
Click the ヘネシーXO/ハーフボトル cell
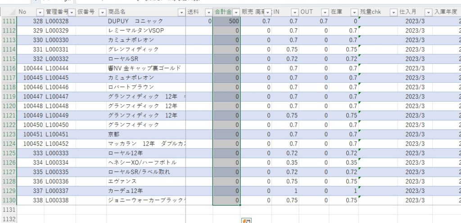tap(142, 162)
